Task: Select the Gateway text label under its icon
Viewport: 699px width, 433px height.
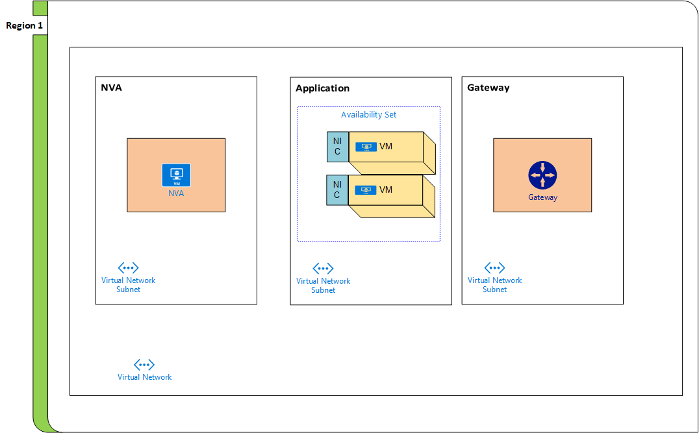Action: (542, 197)
